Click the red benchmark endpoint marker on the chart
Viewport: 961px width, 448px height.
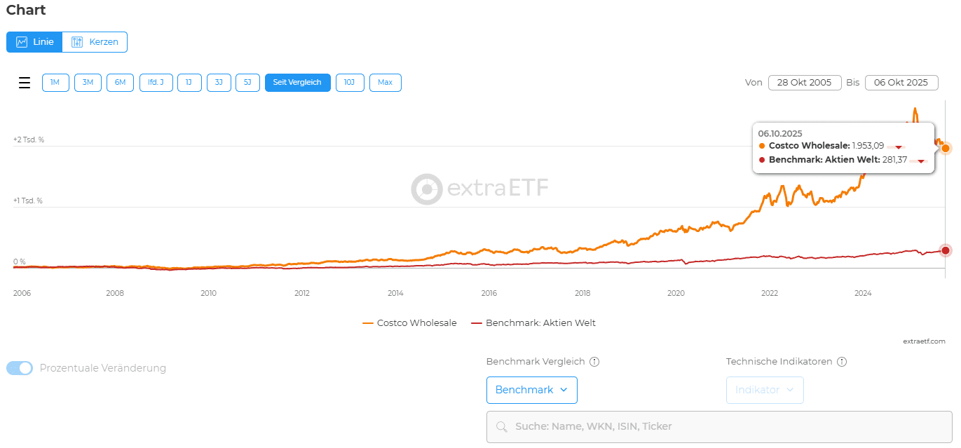(x=946, y=250)
